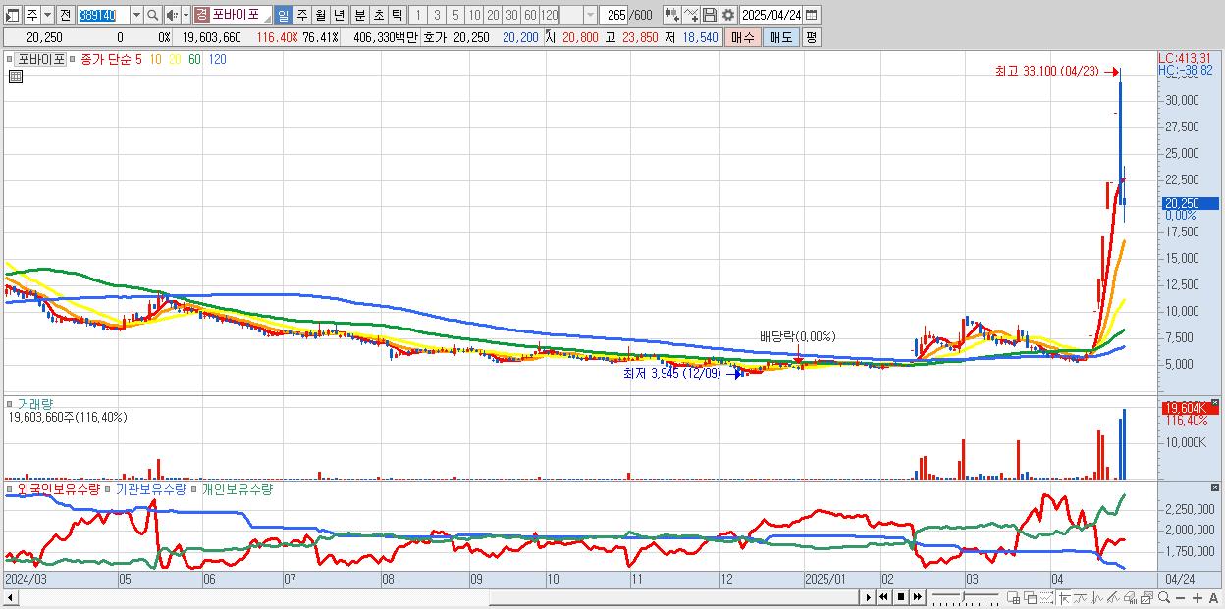1225x609 pixels.
Task: Click the 평 button next to 매도
Action: click(x=812, y=37)
